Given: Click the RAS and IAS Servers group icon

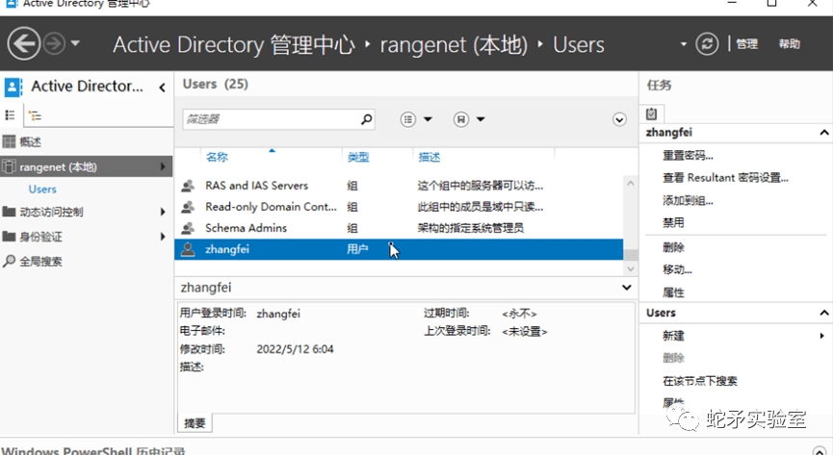Looking at the screenshot, I should (x=188, y=186).
